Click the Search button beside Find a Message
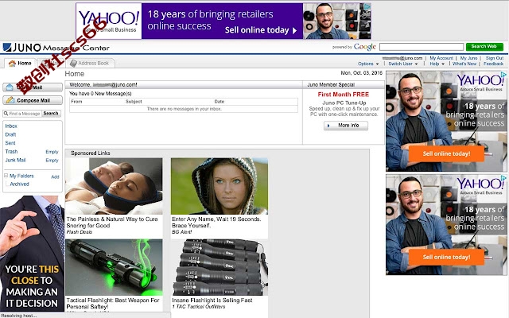The width and height of the screenshot is (509, 318). tap(51, 114)
